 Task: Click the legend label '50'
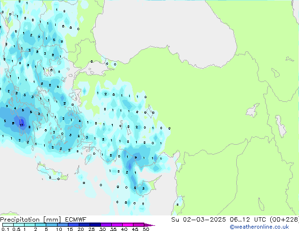point(146,229)
